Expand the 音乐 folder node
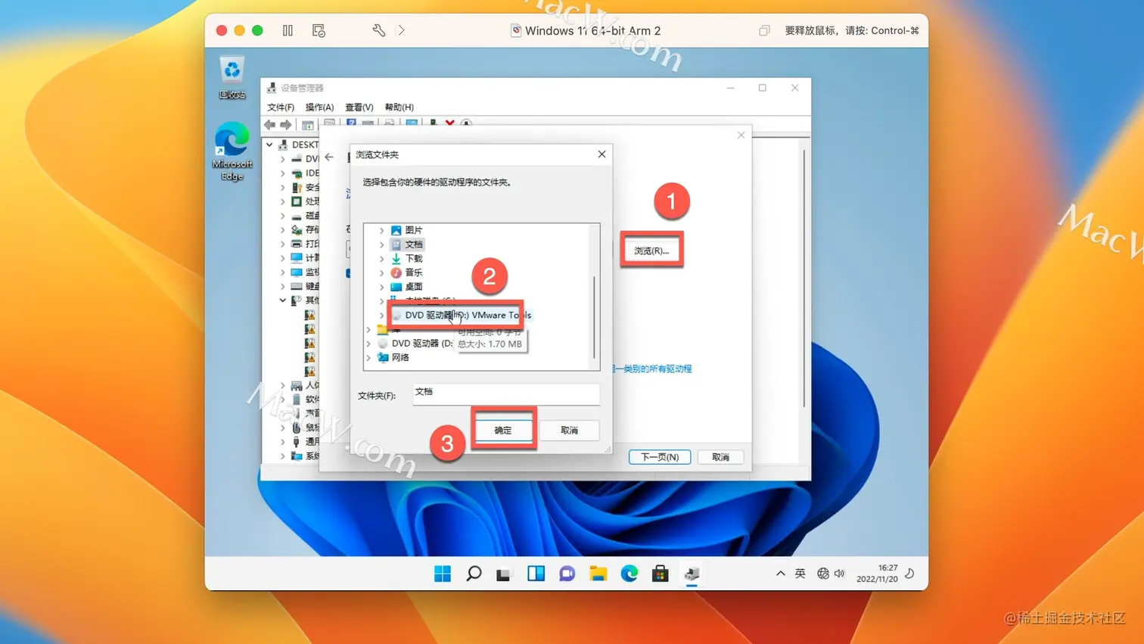1144x644 pixels. point(381,272)
